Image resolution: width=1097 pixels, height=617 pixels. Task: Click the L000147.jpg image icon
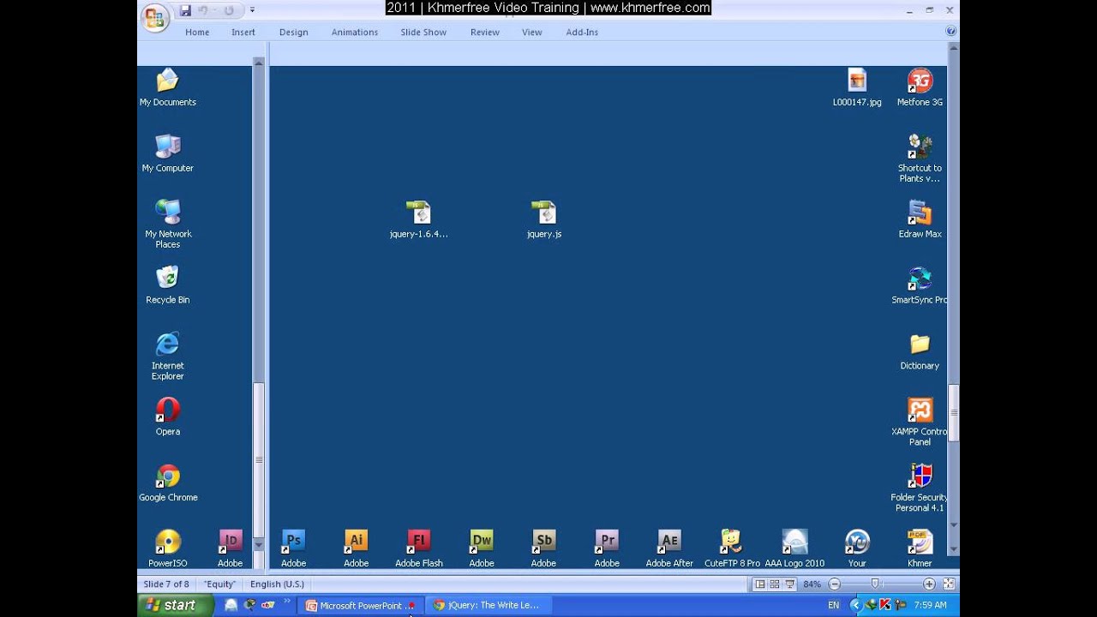857,81
